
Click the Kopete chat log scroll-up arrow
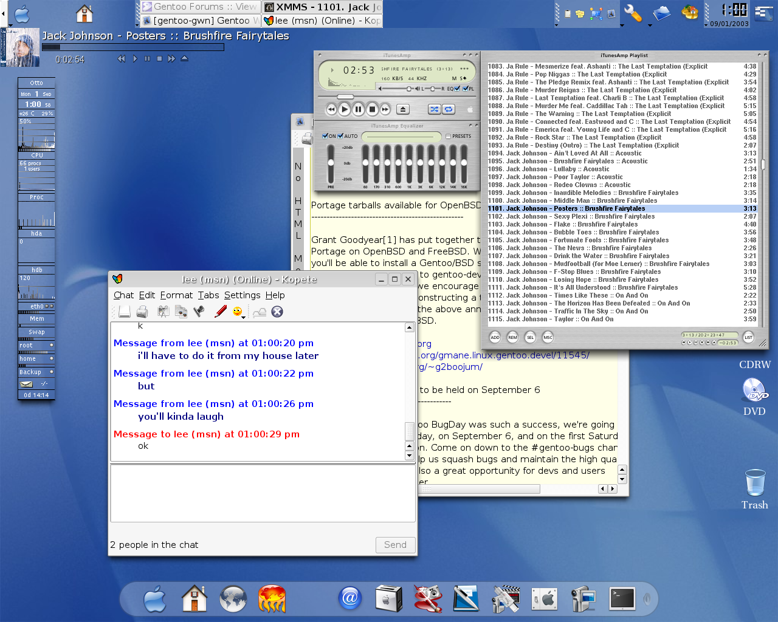[x=410, y=327]
